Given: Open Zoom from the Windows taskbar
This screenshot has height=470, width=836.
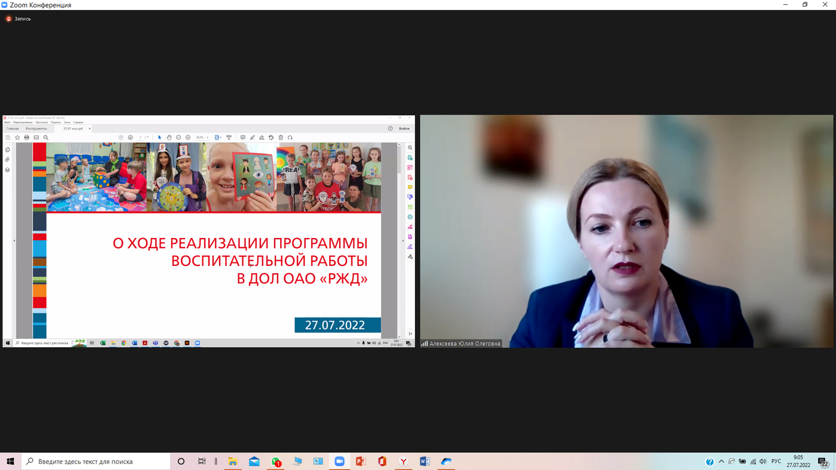Looking at the screenshot, I should coord(339,462).
